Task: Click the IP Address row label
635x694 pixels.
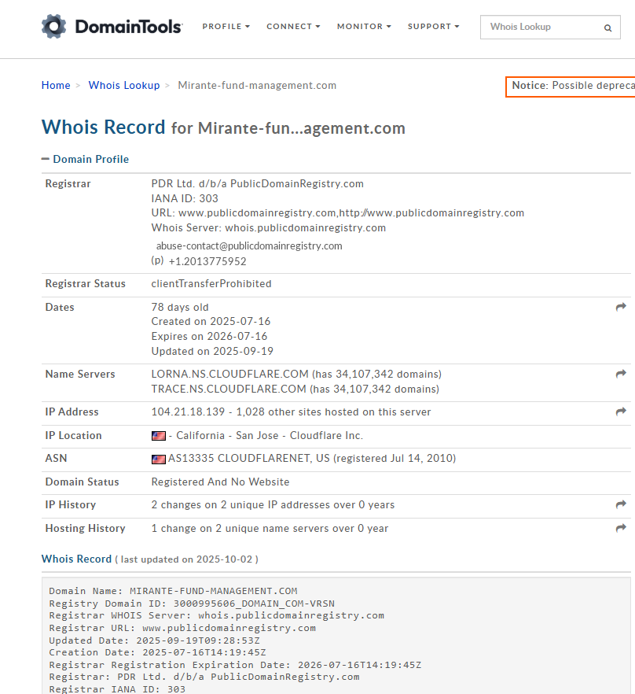Action: click(72, 412)
